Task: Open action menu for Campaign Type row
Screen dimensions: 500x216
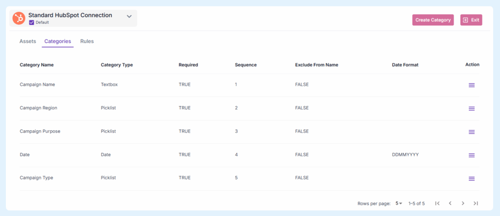Action: 472,178
